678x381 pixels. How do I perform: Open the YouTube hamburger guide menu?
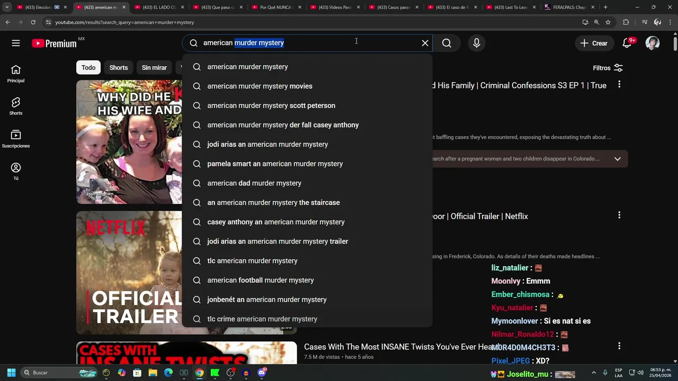pos(16,43)
